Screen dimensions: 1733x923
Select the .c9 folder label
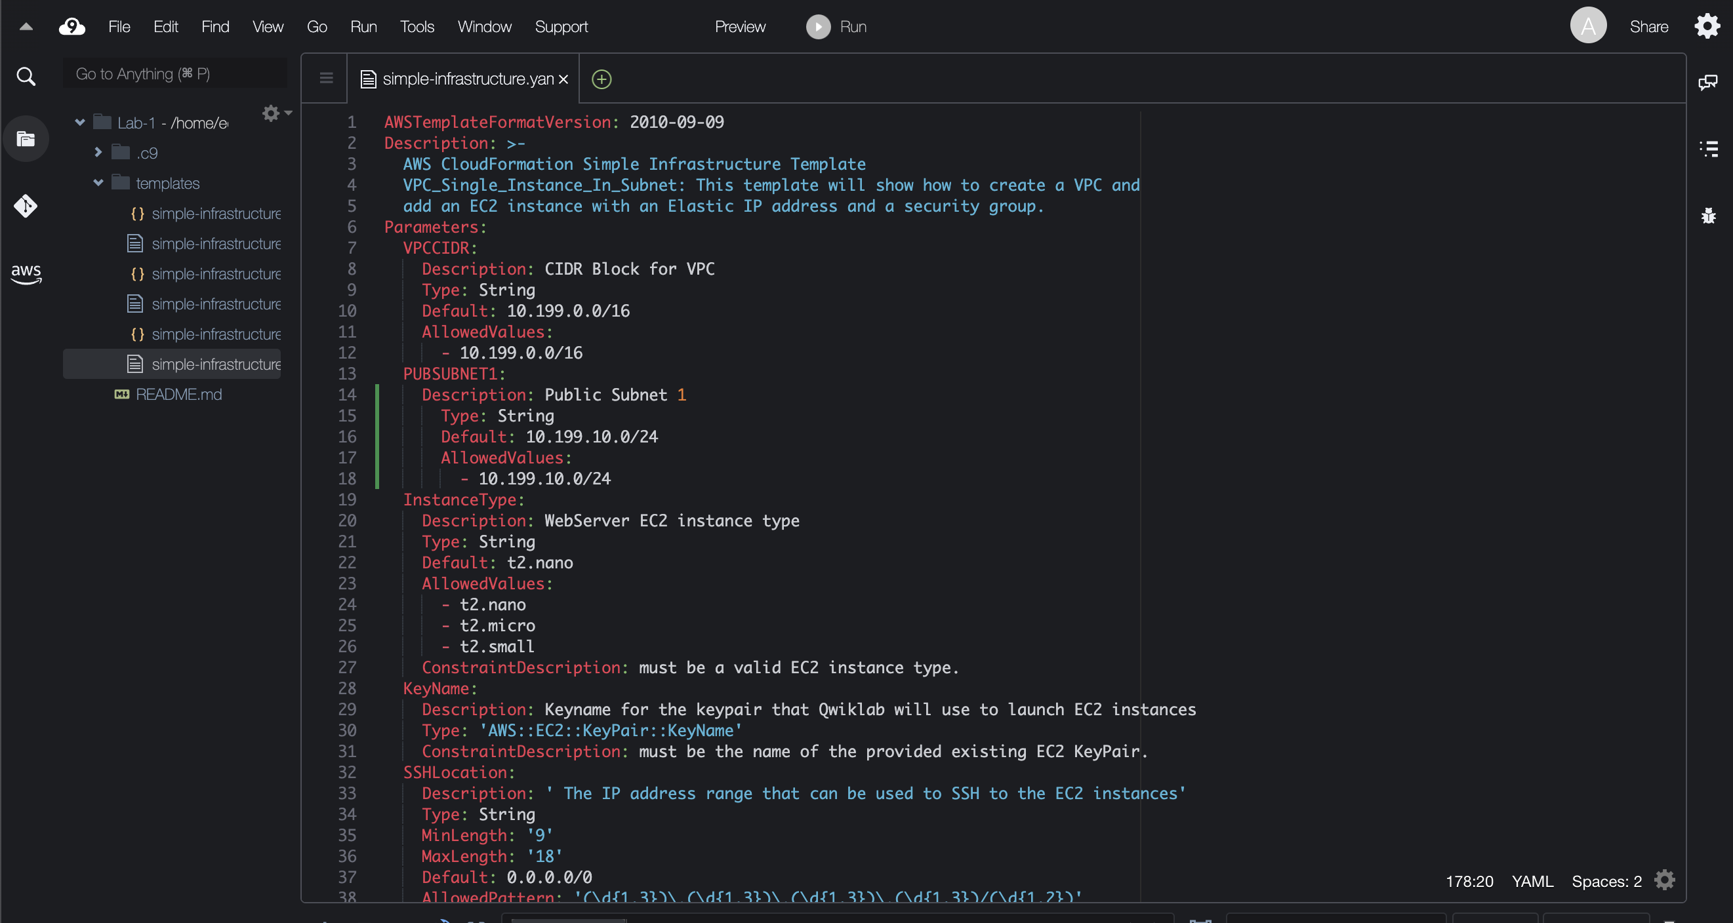[x=147, y=153]
